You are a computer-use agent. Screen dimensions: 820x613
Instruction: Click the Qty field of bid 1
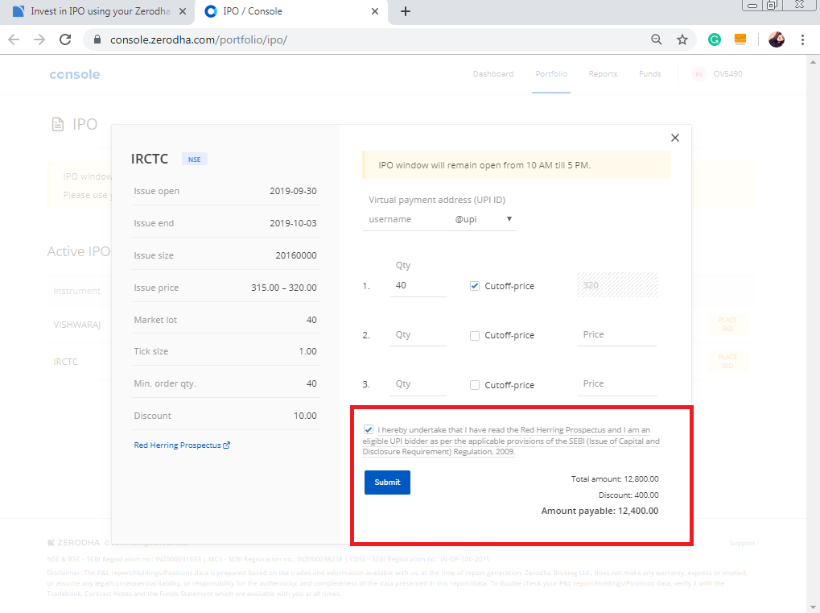[x=418, y=285]
